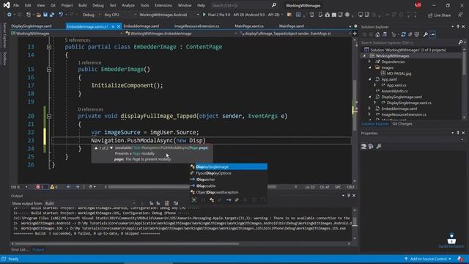The image size is (469, 264).
Task: Click the Home icon in Solution Explorer
Action: 377,34
